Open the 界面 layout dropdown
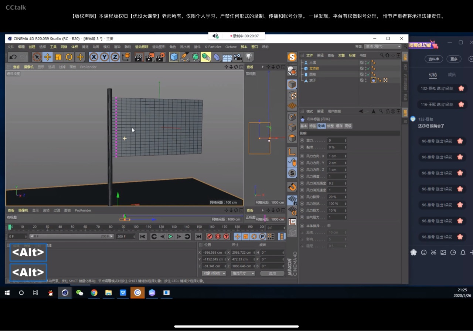This screenshot has height=331, width=473. point(382,47)
